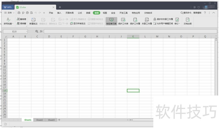Open the language conversion dialog launcher
This screenshot has width=219, height=128.
tap(26, 26)
